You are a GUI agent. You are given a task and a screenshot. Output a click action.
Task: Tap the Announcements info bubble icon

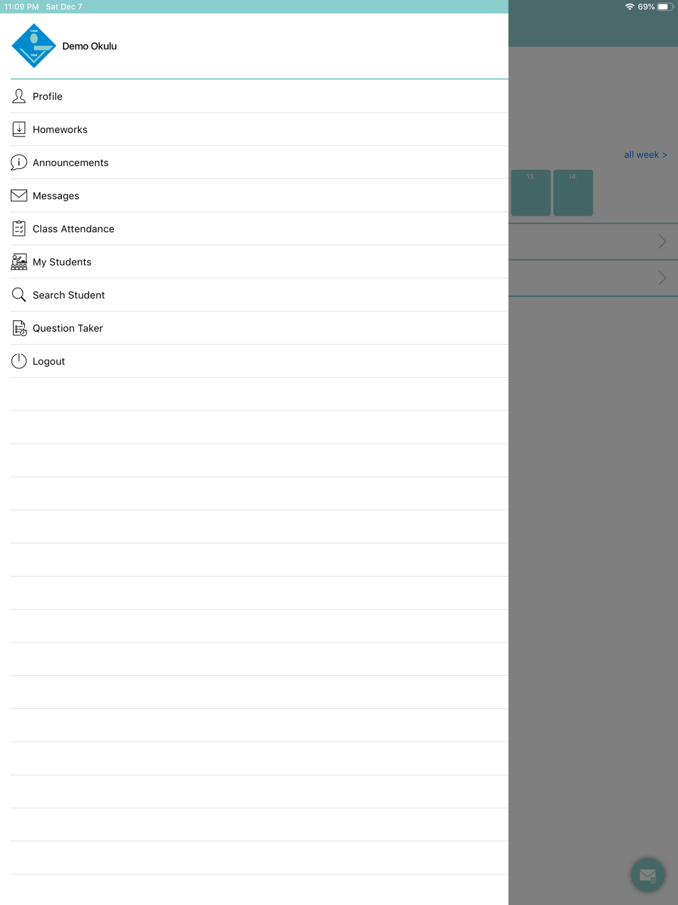click(19, 163)
